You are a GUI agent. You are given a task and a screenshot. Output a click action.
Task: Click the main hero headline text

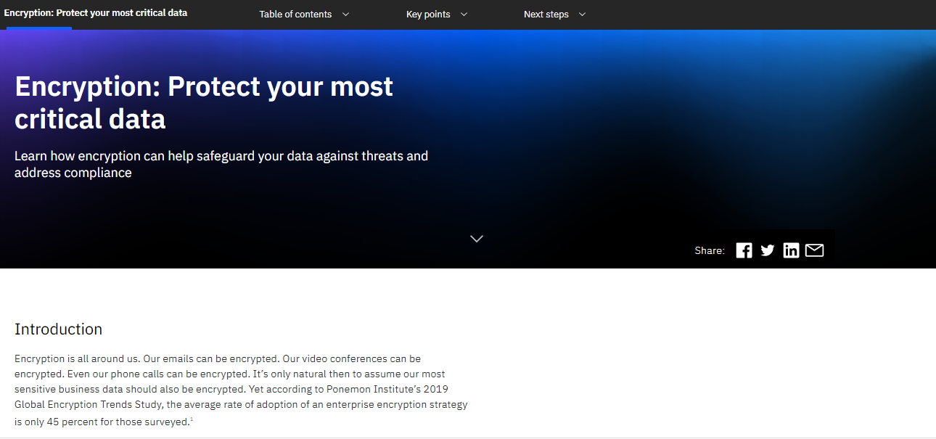tap(203, 102)
